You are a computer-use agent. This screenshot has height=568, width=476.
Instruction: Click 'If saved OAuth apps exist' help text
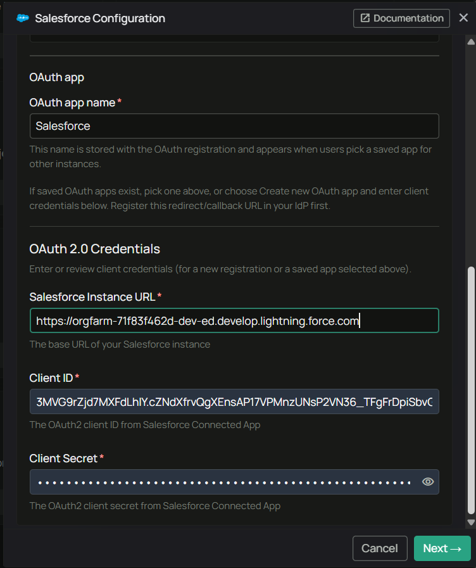pos(229,198)
